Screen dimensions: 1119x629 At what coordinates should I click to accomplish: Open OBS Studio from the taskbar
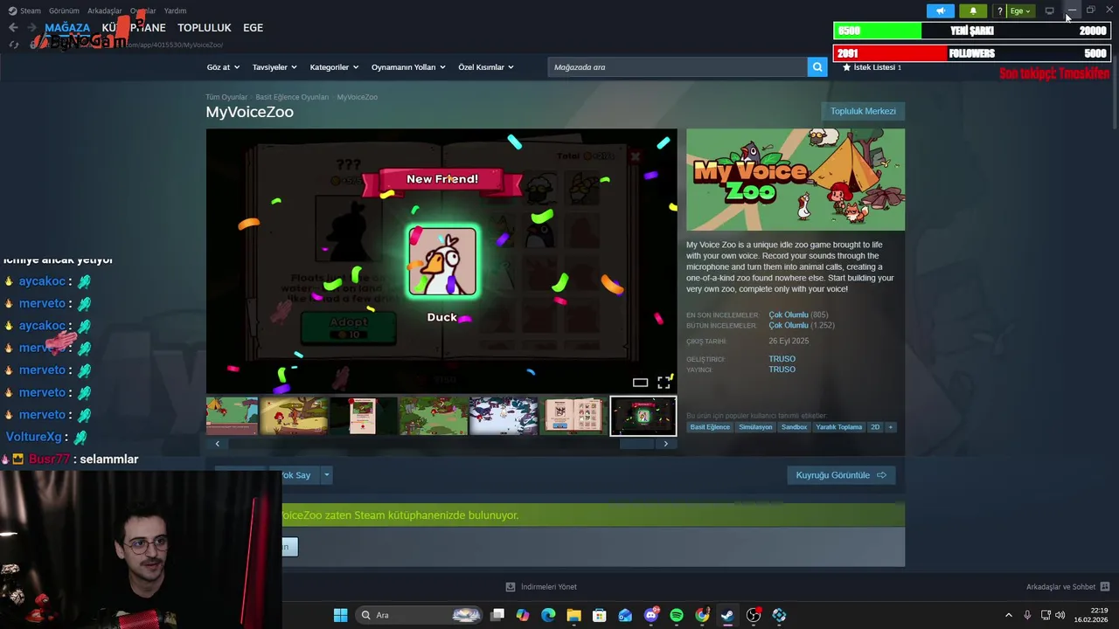tap(754, 615)
